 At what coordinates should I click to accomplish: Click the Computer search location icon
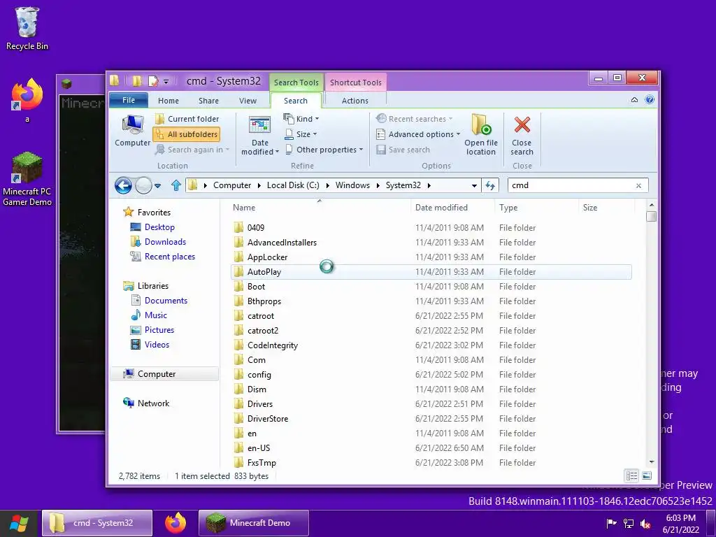coord(132,131)
